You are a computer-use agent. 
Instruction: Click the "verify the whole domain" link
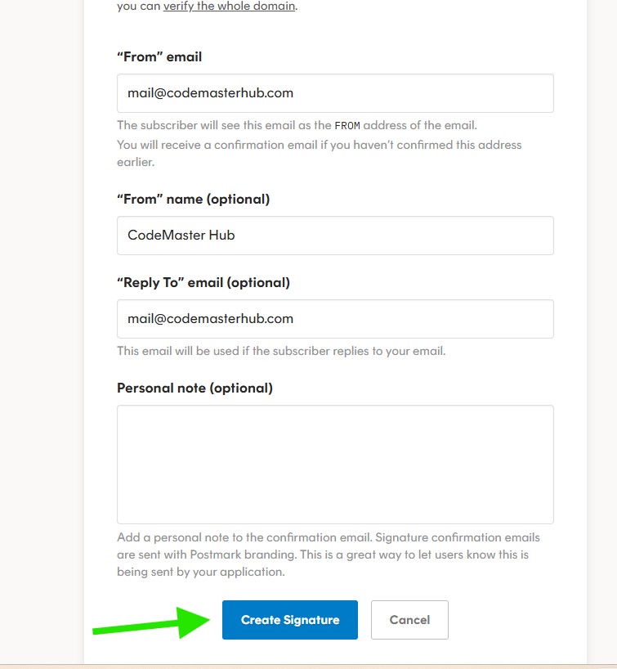228,7
